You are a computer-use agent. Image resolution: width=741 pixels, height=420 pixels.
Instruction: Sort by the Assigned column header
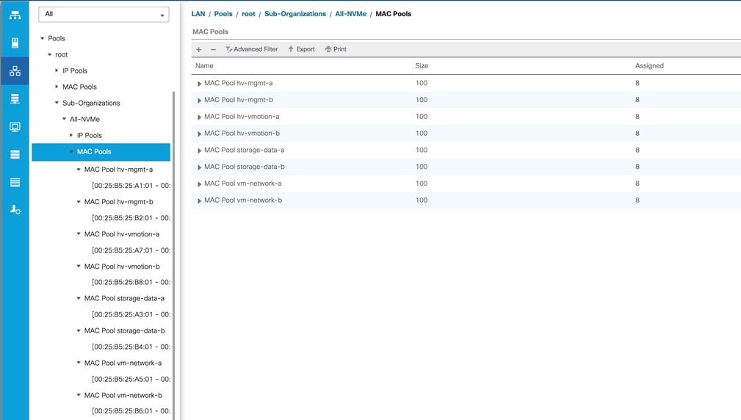point(649,65)
